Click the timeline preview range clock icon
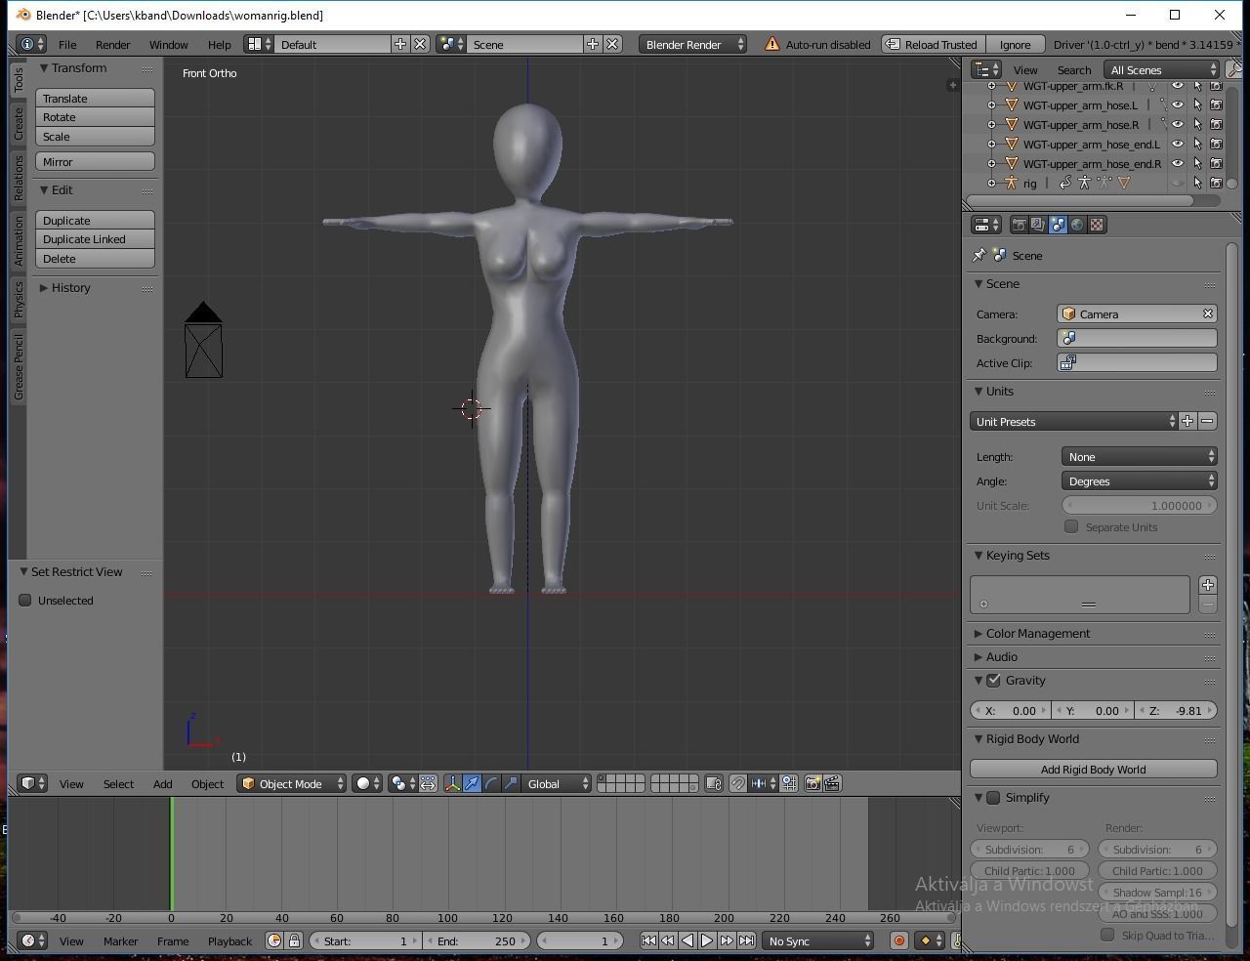Image resolution: width=1250 pixels, height=961 pixels. 274,940
